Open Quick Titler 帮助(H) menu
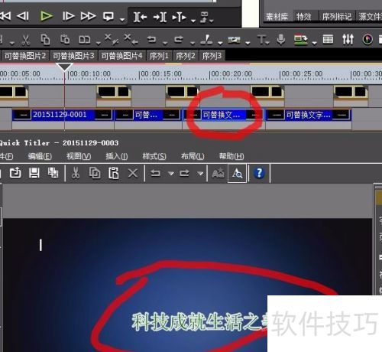 pos(231,156)
